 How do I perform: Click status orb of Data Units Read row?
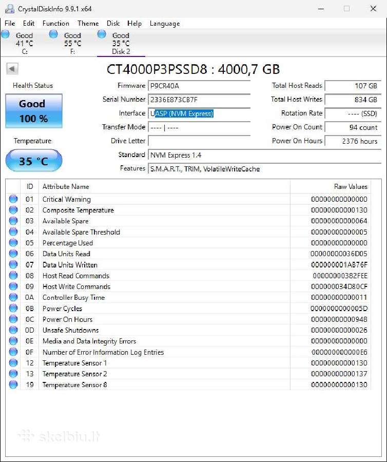tap(13, 254)
